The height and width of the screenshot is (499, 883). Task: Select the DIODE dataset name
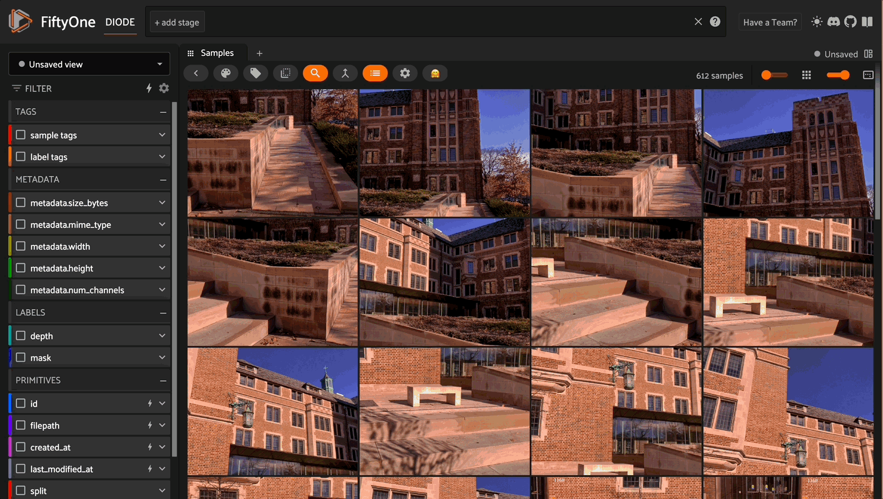[120, 22]
